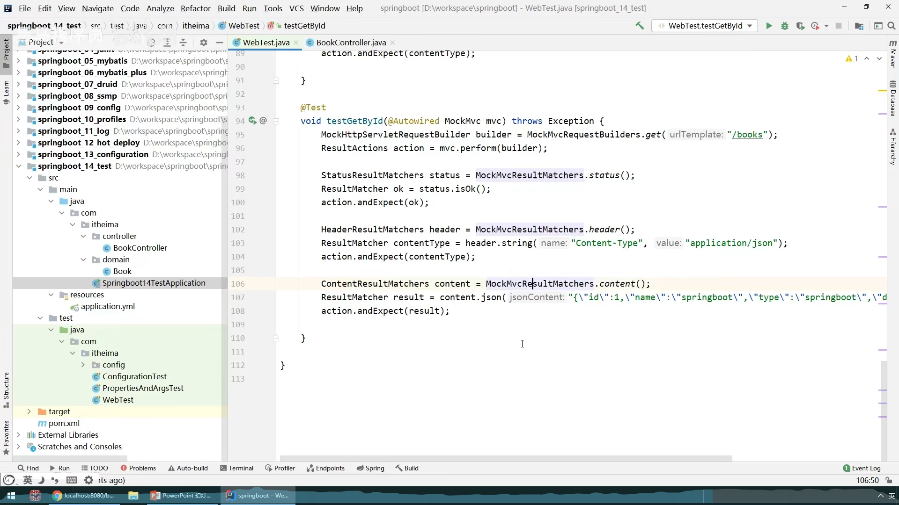This screenshot has width=899, height=505.
Task: Click the Build project hammer icon
Action: 640,26
